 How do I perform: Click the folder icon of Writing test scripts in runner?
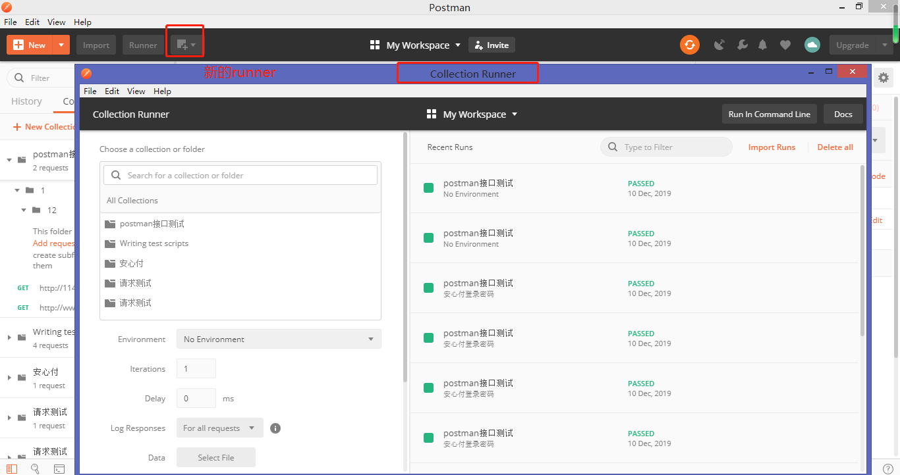click(110, 243)
